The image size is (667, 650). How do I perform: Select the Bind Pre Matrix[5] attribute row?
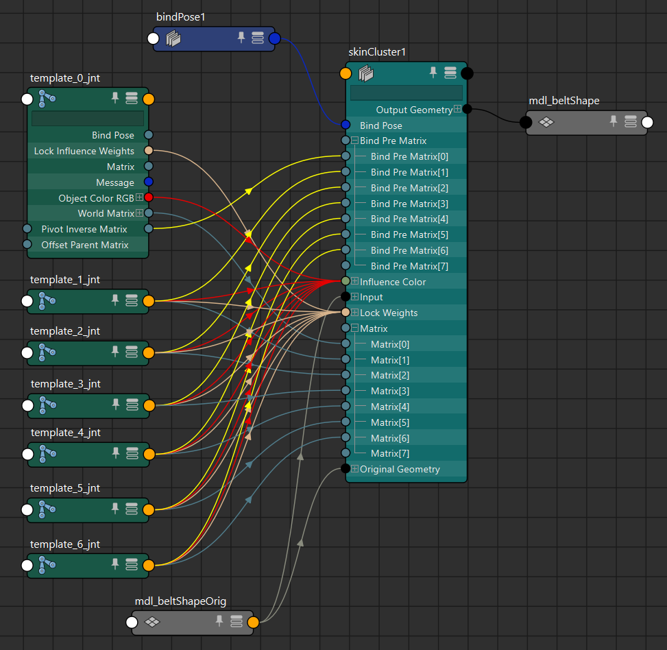pyautogui.click(x=409, y=234)
